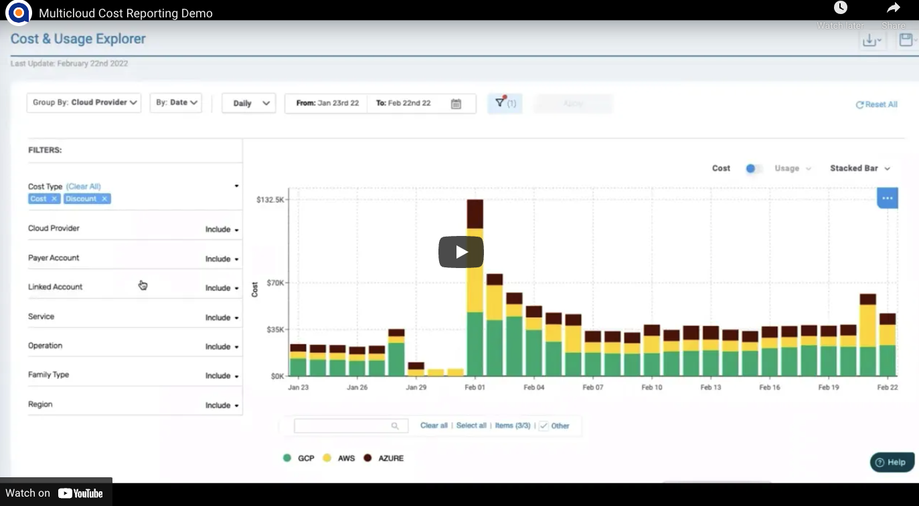
Task: Click the GCP green legend swatch
Action: click(287, 459)
